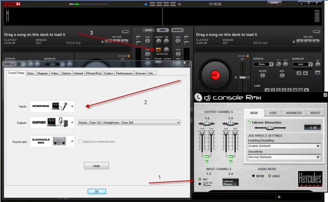Viewport: 328px width, 202px height.
Task: Turn the effects P.2 parameter knob
Action: tap(285, 65)
